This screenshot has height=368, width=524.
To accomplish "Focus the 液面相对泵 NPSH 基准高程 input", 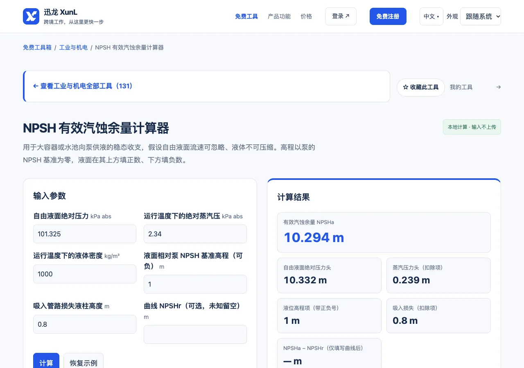I will tap(195, 284).
